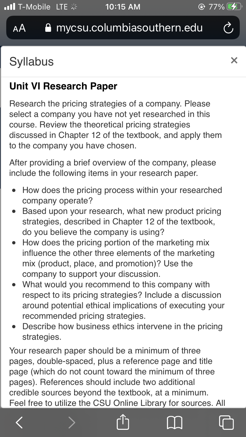Tap the forward navigation arrow
Image resolution: width=246 pixels, height=437 pixels.
(x=72, y=423)
